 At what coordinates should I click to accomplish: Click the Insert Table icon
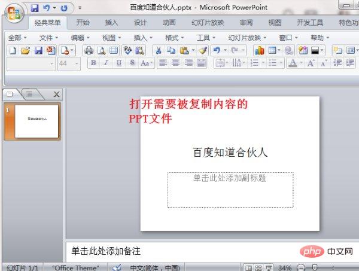coord(272,50)
